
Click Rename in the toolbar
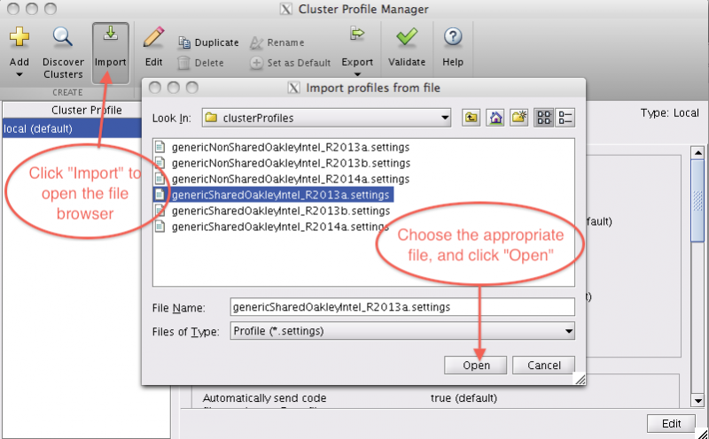[x=277, y=42]
